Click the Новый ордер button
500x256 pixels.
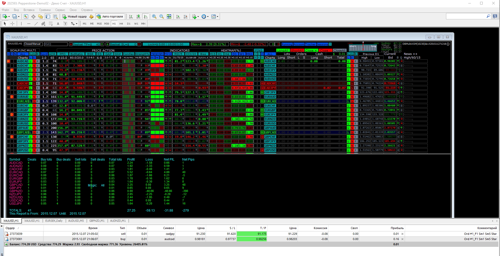[x=74, y=16]
